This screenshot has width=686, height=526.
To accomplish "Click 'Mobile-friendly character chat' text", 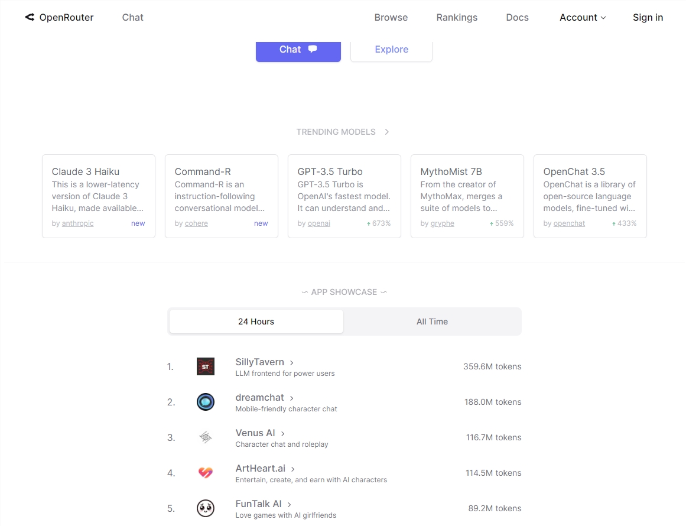I will click(x=287, y=409).
